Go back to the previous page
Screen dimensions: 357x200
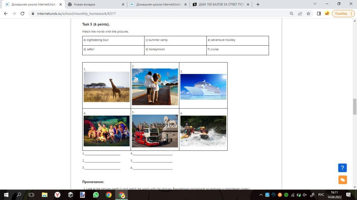(x=6, y=14)
